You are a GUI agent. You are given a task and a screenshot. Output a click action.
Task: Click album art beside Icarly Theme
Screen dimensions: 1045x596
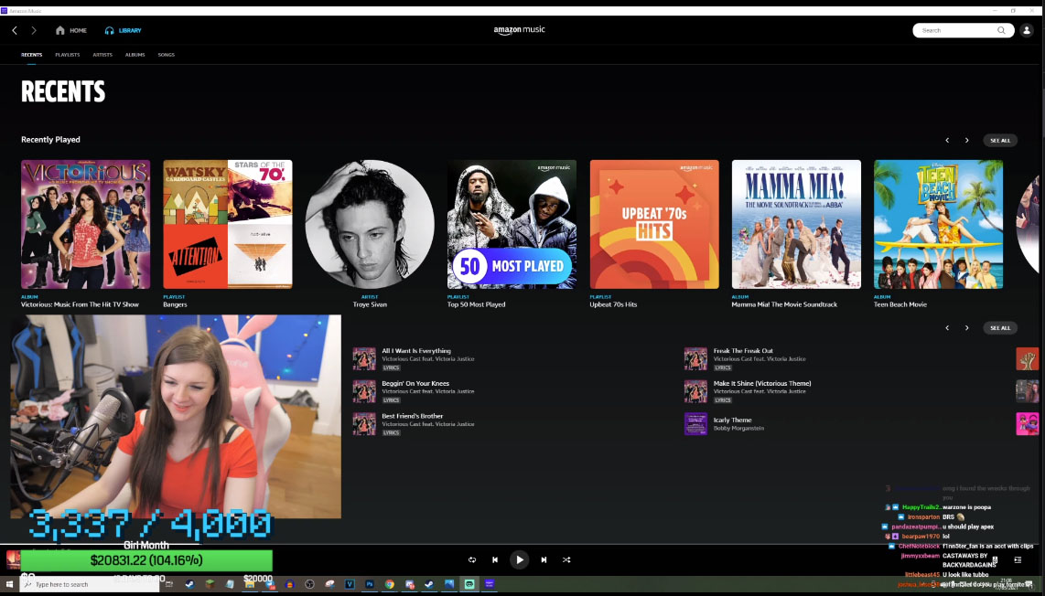695,424
